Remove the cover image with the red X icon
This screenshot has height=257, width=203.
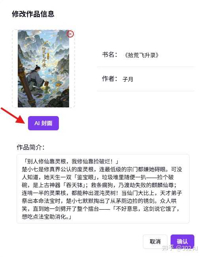coord(70,34)
